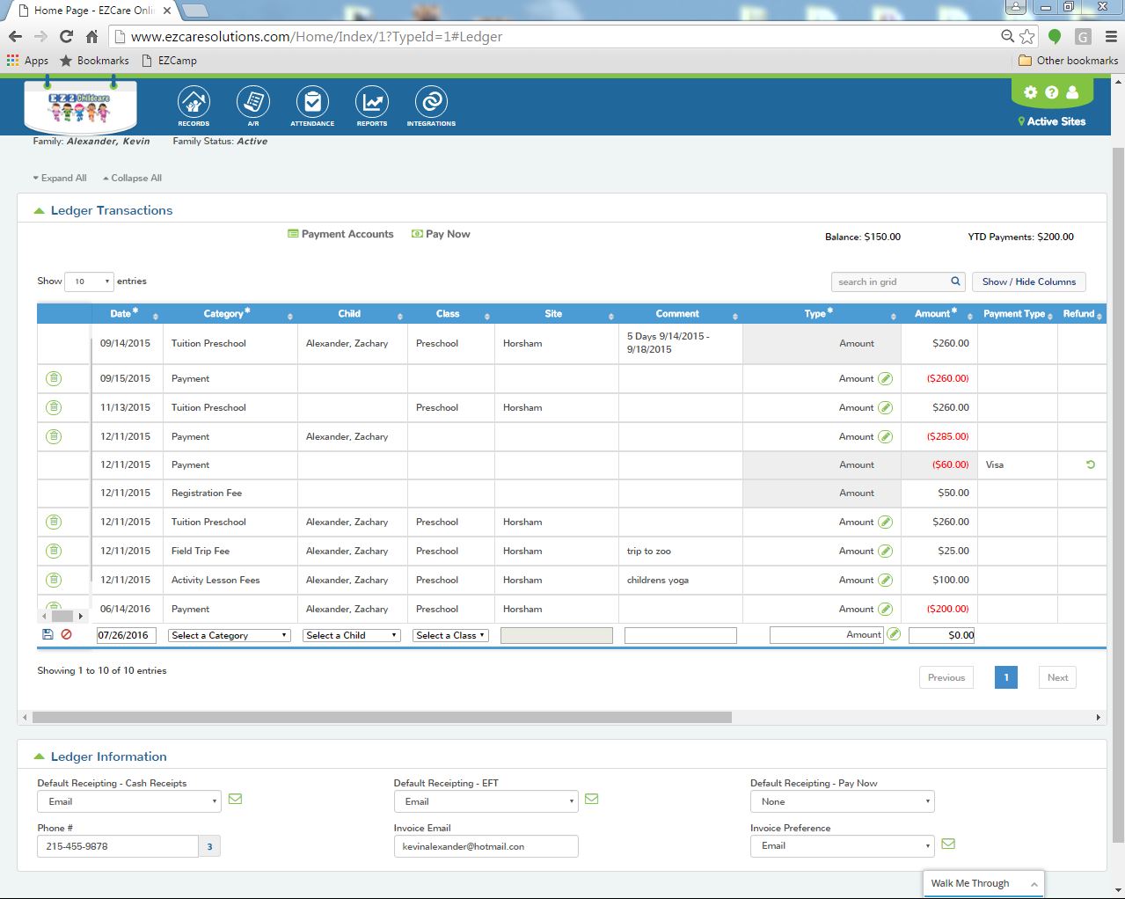
Task: Go back with browser back arrow
Action: pos(15,36)
